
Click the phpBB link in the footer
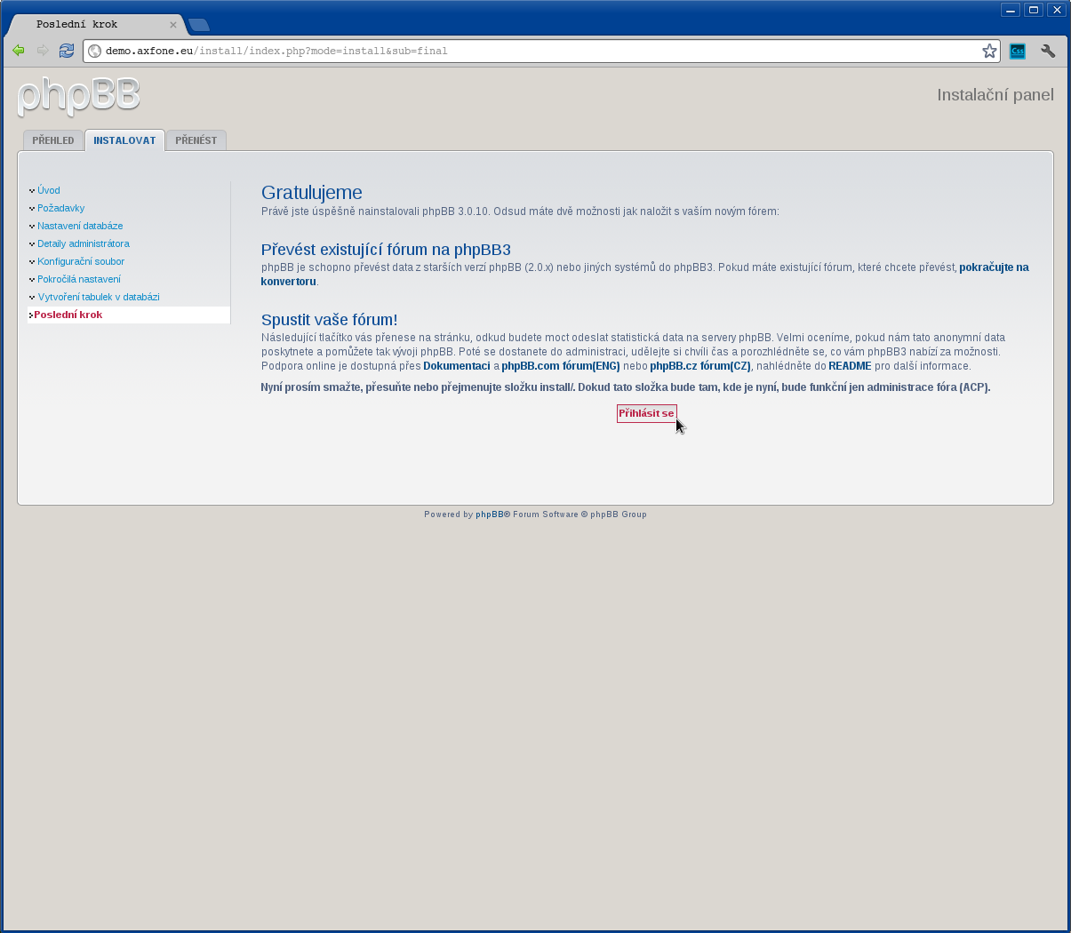coord(488,514)
